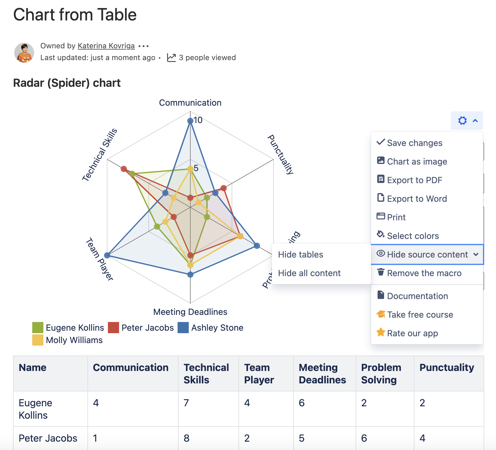Toggle the Hide source content eye icon
The image size is (496, 450).
381,254
